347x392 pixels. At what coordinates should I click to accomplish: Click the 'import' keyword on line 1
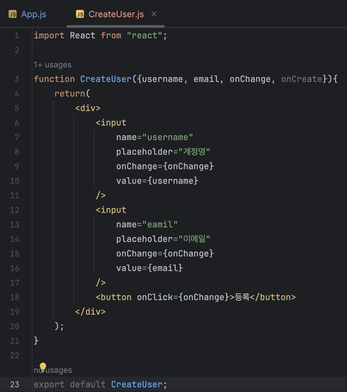(x=49, y=35)
